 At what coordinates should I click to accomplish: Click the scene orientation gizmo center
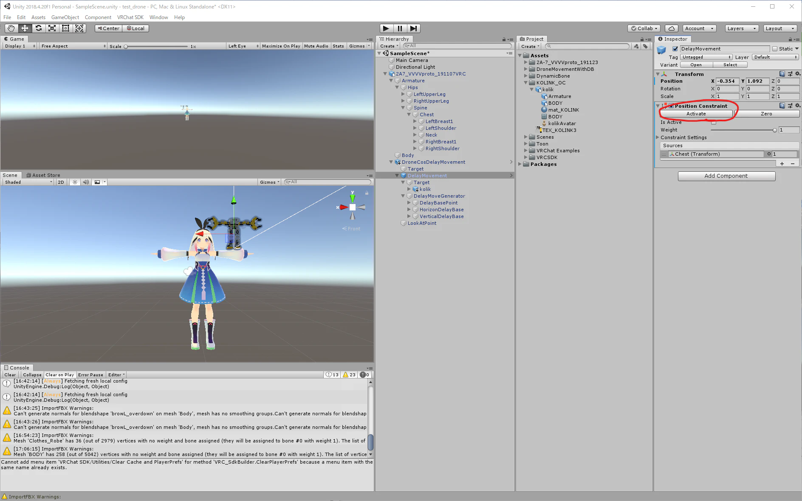(352, 207)
